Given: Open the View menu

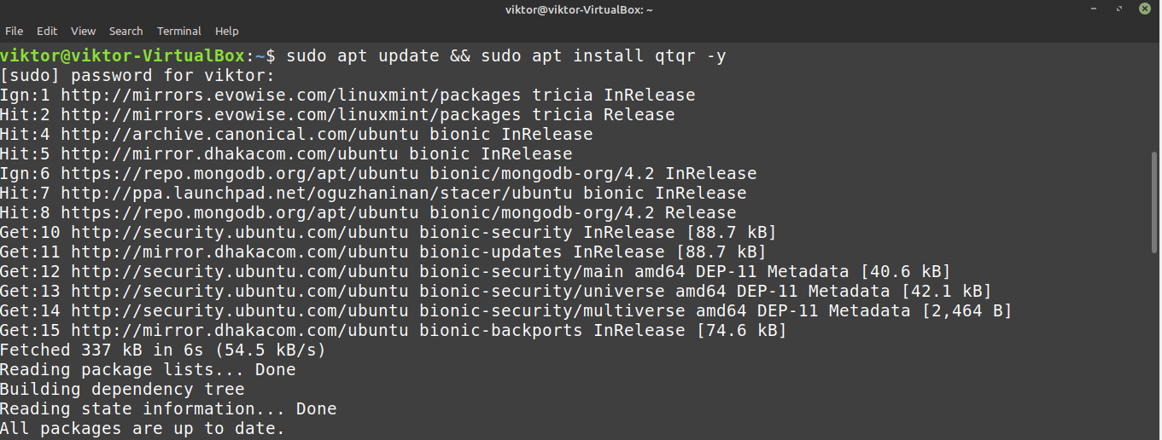Looking at the screenshot, I should 83,31.
